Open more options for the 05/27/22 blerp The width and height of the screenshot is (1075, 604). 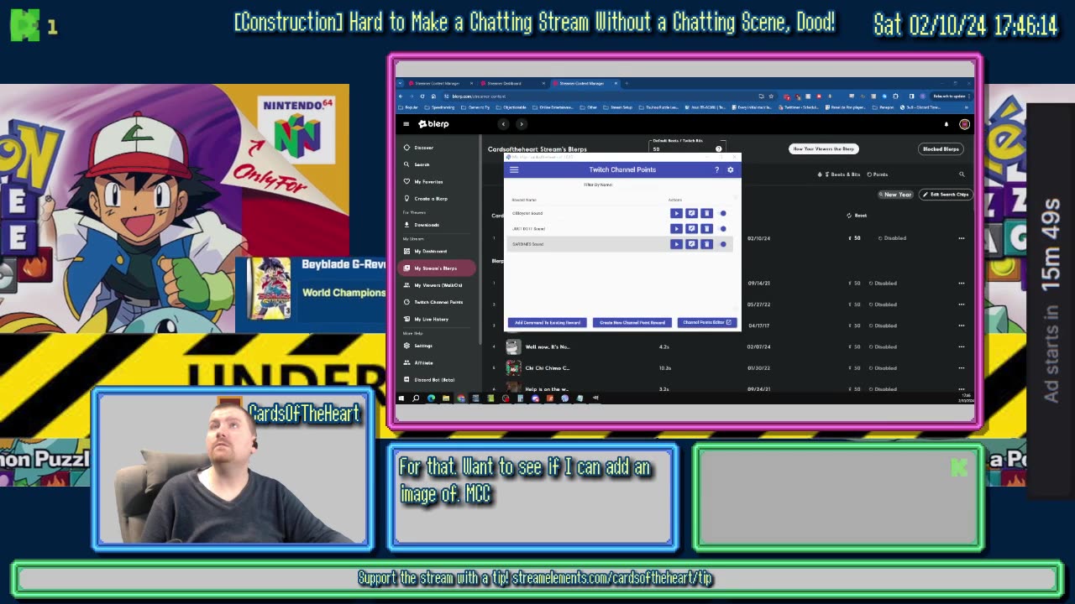[x=962, y=305]
